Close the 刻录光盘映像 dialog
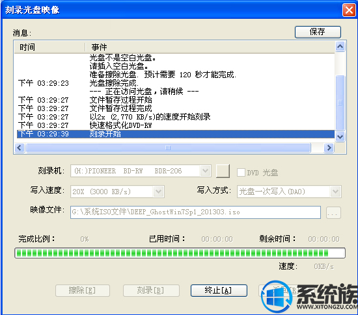The height and width of the screenshot is (315, 358). (x=349, y=10)
